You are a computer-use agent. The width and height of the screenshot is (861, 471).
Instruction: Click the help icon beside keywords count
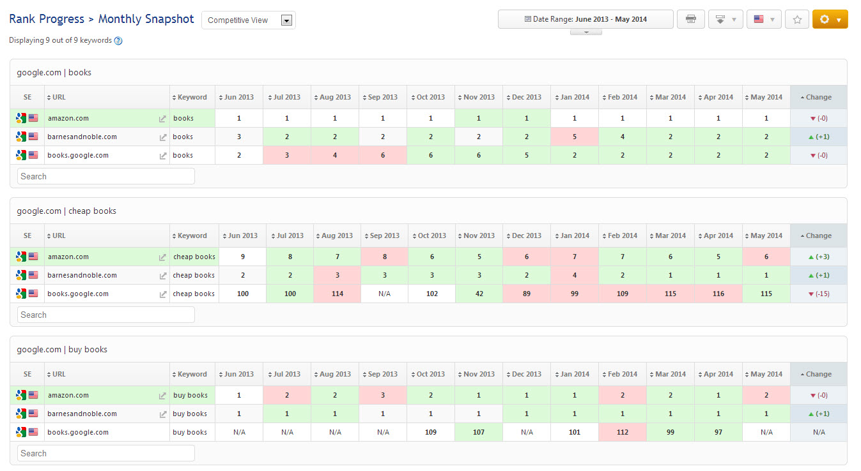[118, 41]
